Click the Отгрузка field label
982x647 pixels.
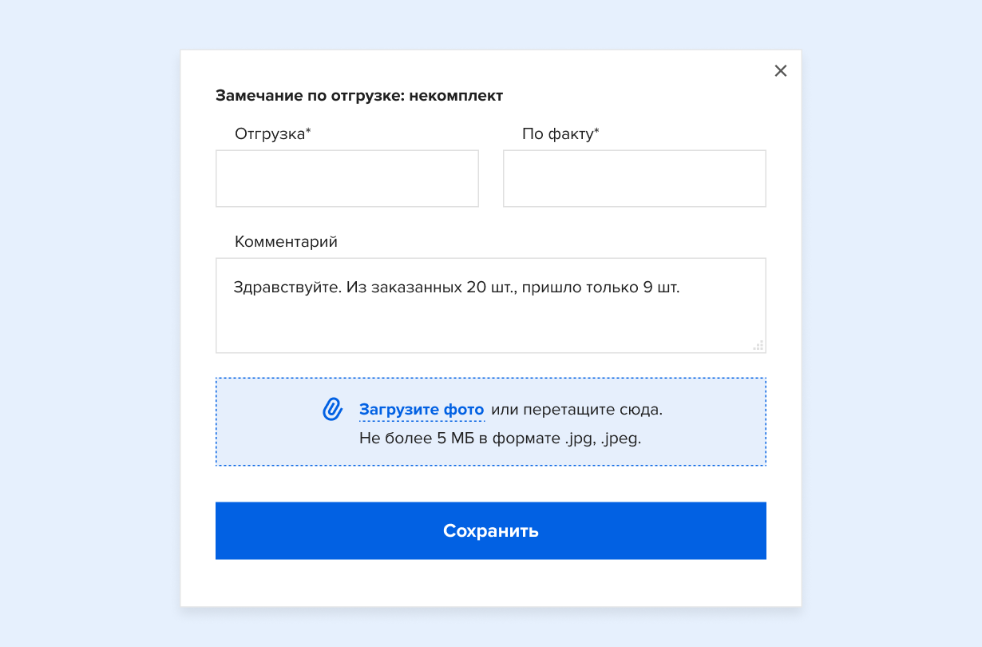tap(269, 134)
